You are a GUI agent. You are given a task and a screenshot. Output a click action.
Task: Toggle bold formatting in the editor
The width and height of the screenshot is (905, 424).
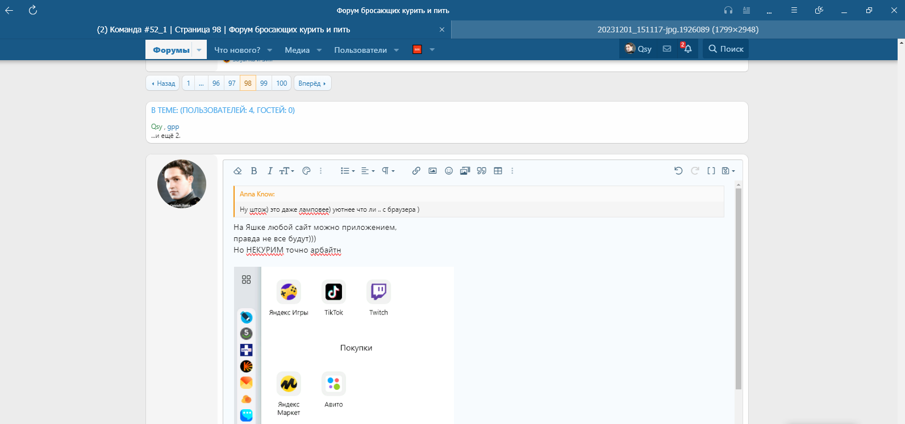point(254,171)
